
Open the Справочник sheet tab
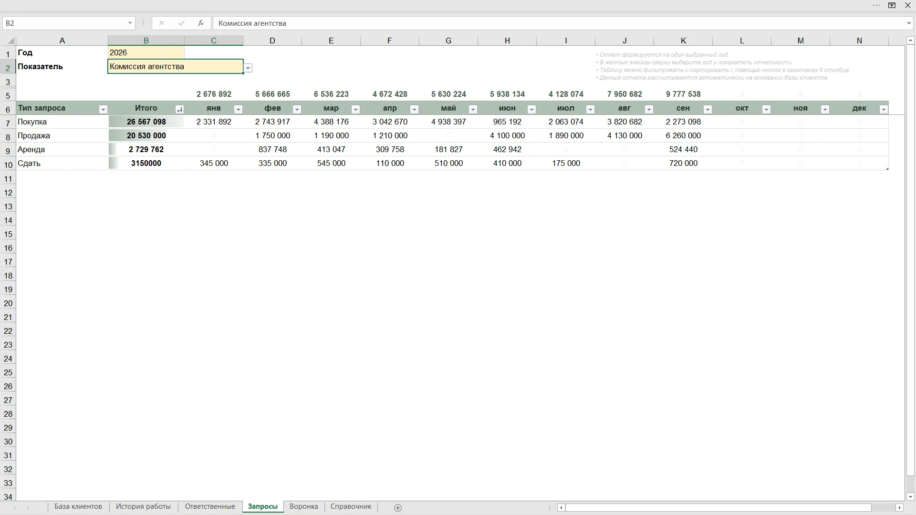(x=351, y=507)
